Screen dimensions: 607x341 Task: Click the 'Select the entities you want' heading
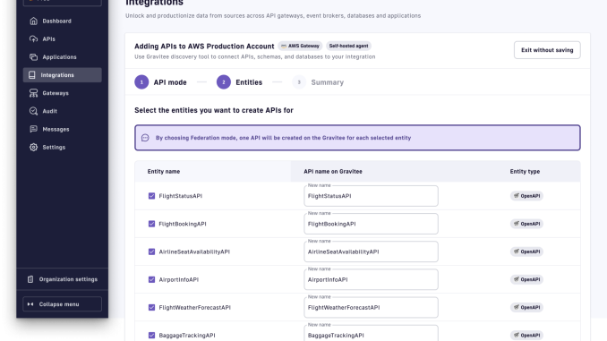pos(214,110)
